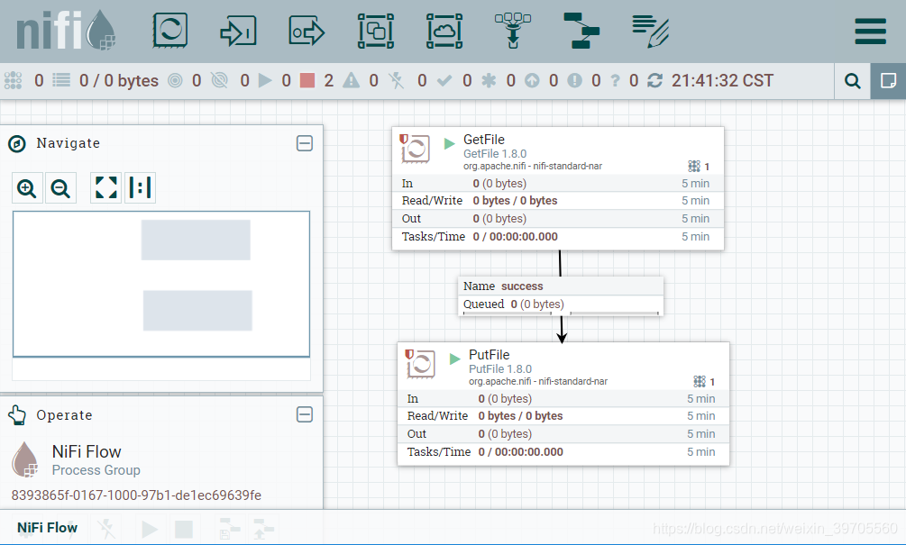906x545 pixels.
Task: Select the PutFile processor name
Action: click(x=489, y=355)
